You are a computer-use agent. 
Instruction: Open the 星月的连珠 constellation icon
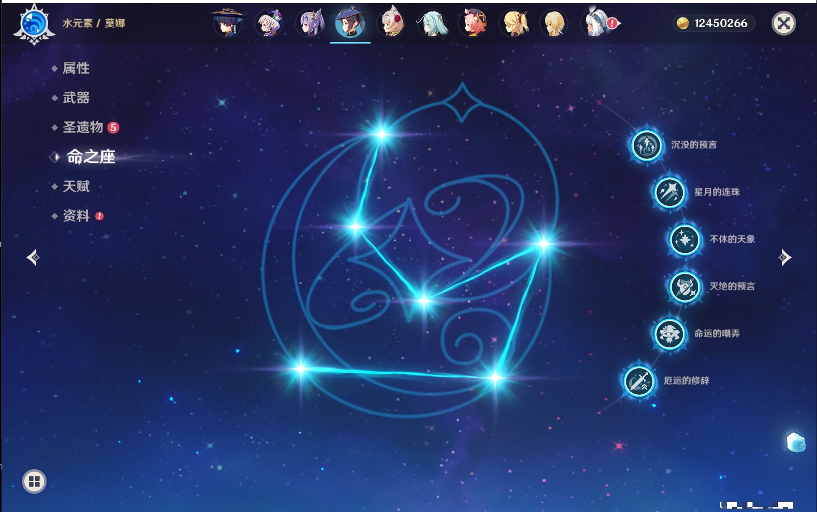pyautogui.click(x=670, y=192)
